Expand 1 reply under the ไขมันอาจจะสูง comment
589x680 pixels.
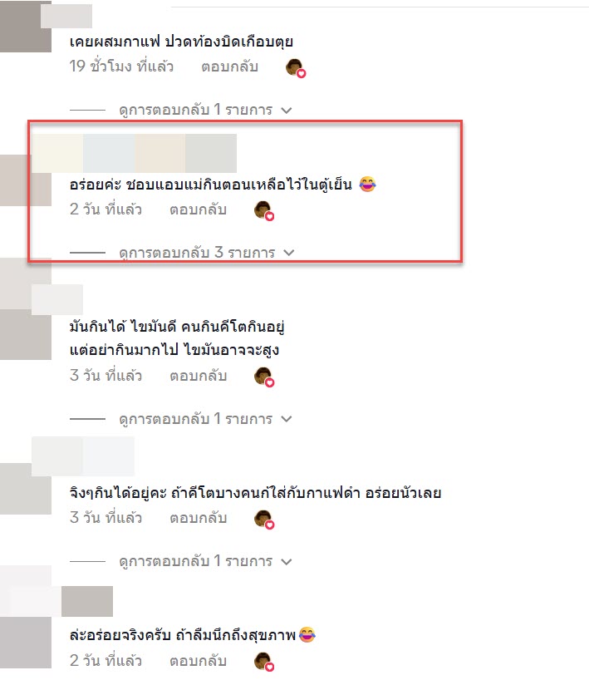(x=205, y=419)
